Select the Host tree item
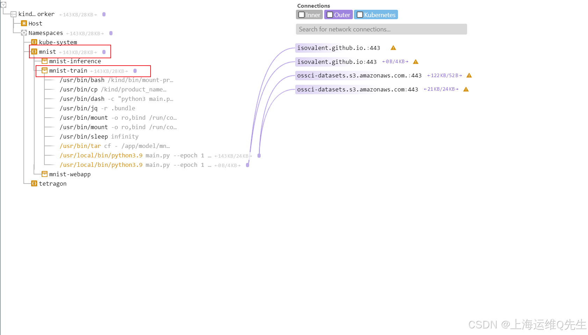588x335 pixels. [35, 23]
